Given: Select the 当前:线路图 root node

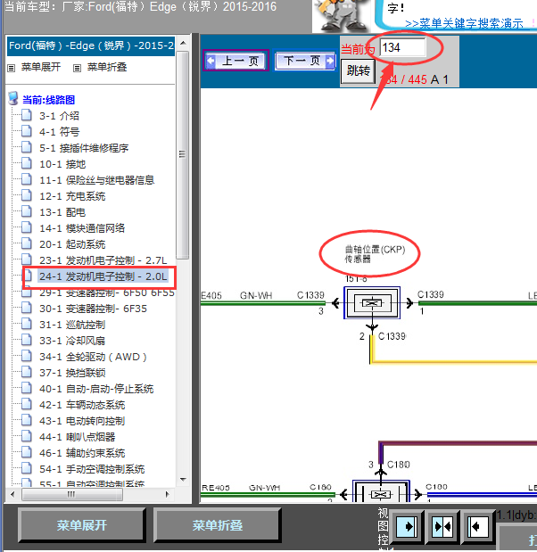Looking at the screenshot, I should tap(48, 100).
